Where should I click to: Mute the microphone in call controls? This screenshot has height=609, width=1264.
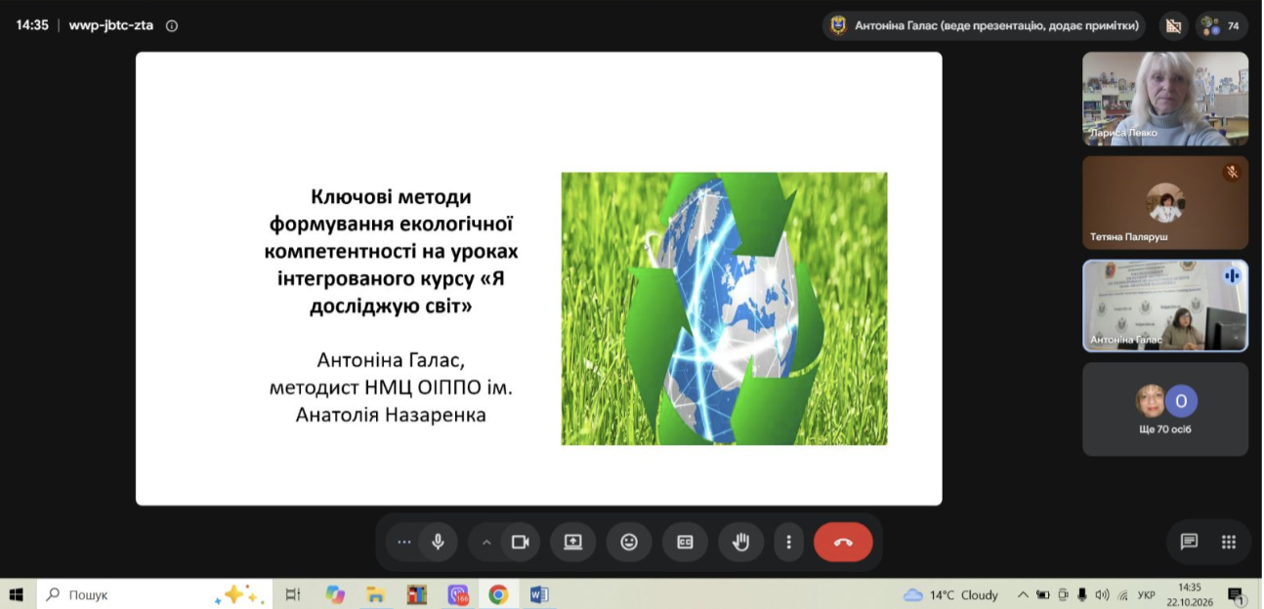[438, 542]
